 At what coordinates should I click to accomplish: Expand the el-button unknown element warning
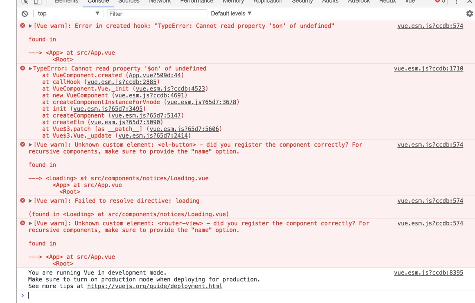31,145
